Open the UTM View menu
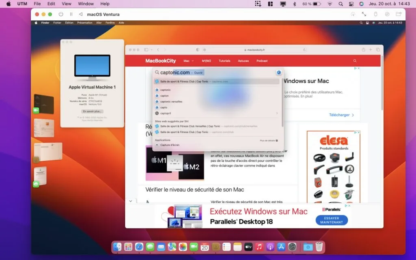This screenshot has height=260, width=416. tap(66, 4)
